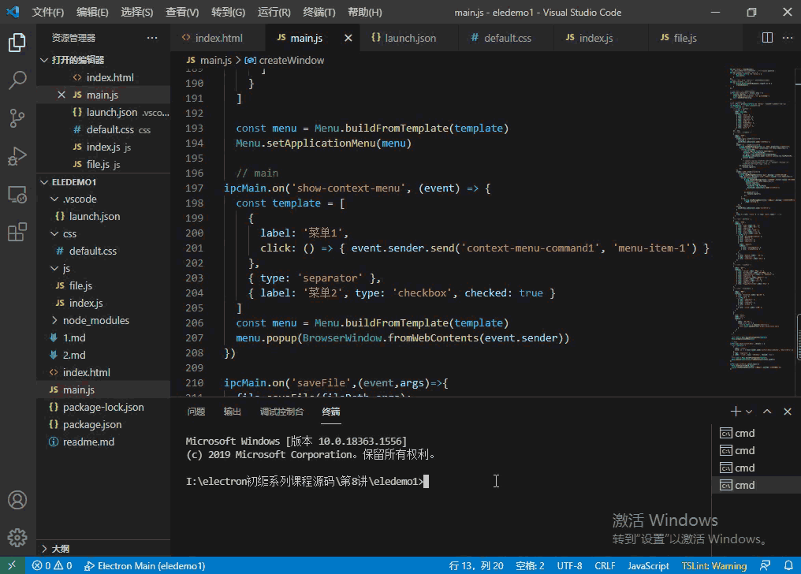Image resolution: width=801 pixels, height=574 pixels.
Task: Select the first cmd terminal instance
Action: coord(756,433)
